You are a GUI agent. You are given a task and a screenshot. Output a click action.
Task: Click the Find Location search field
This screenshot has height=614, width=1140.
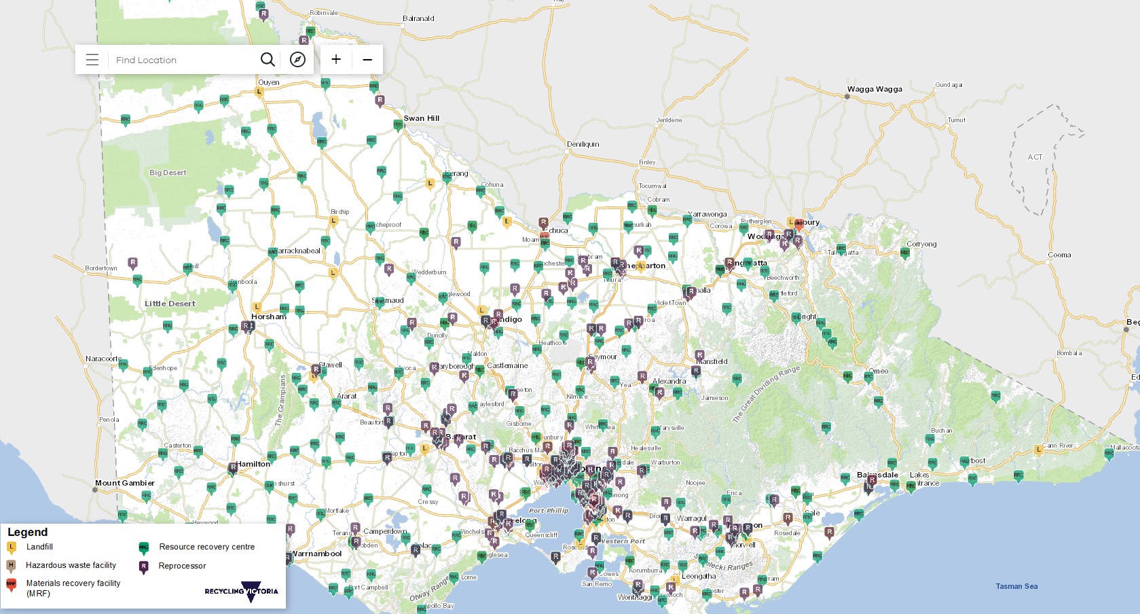183,60
